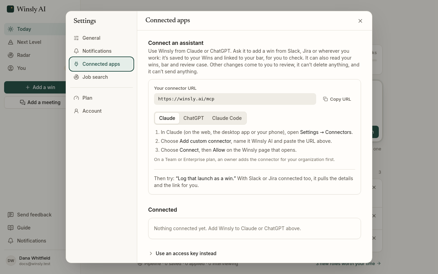Image resolution: width=438 pixels, height=274 pixels.
Task: Click the DW user avatar
Action: 11,261
